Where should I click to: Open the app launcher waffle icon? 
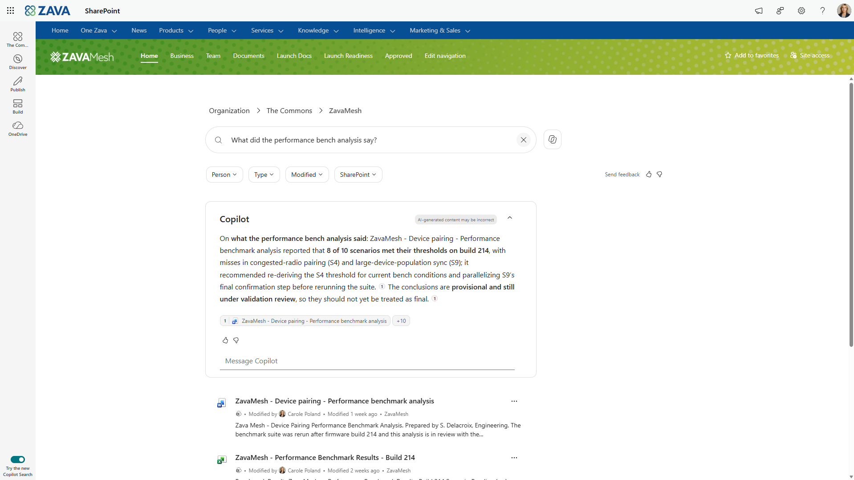point(10,11)
